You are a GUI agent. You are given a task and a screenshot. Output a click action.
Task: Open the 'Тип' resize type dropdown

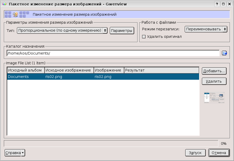pyautogui.click(x=62, y=31)
